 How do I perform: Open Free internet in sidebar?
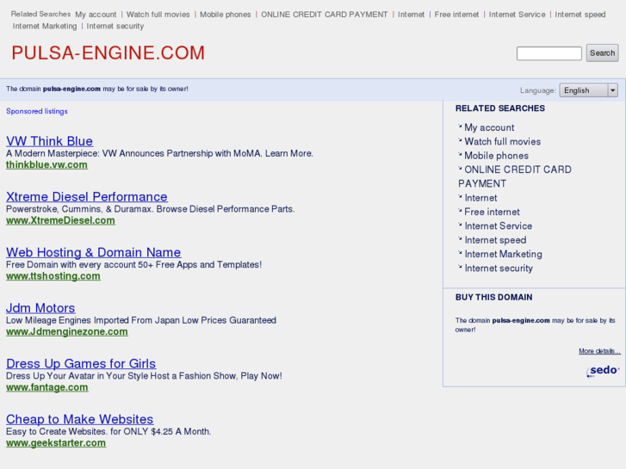[492, 212]
